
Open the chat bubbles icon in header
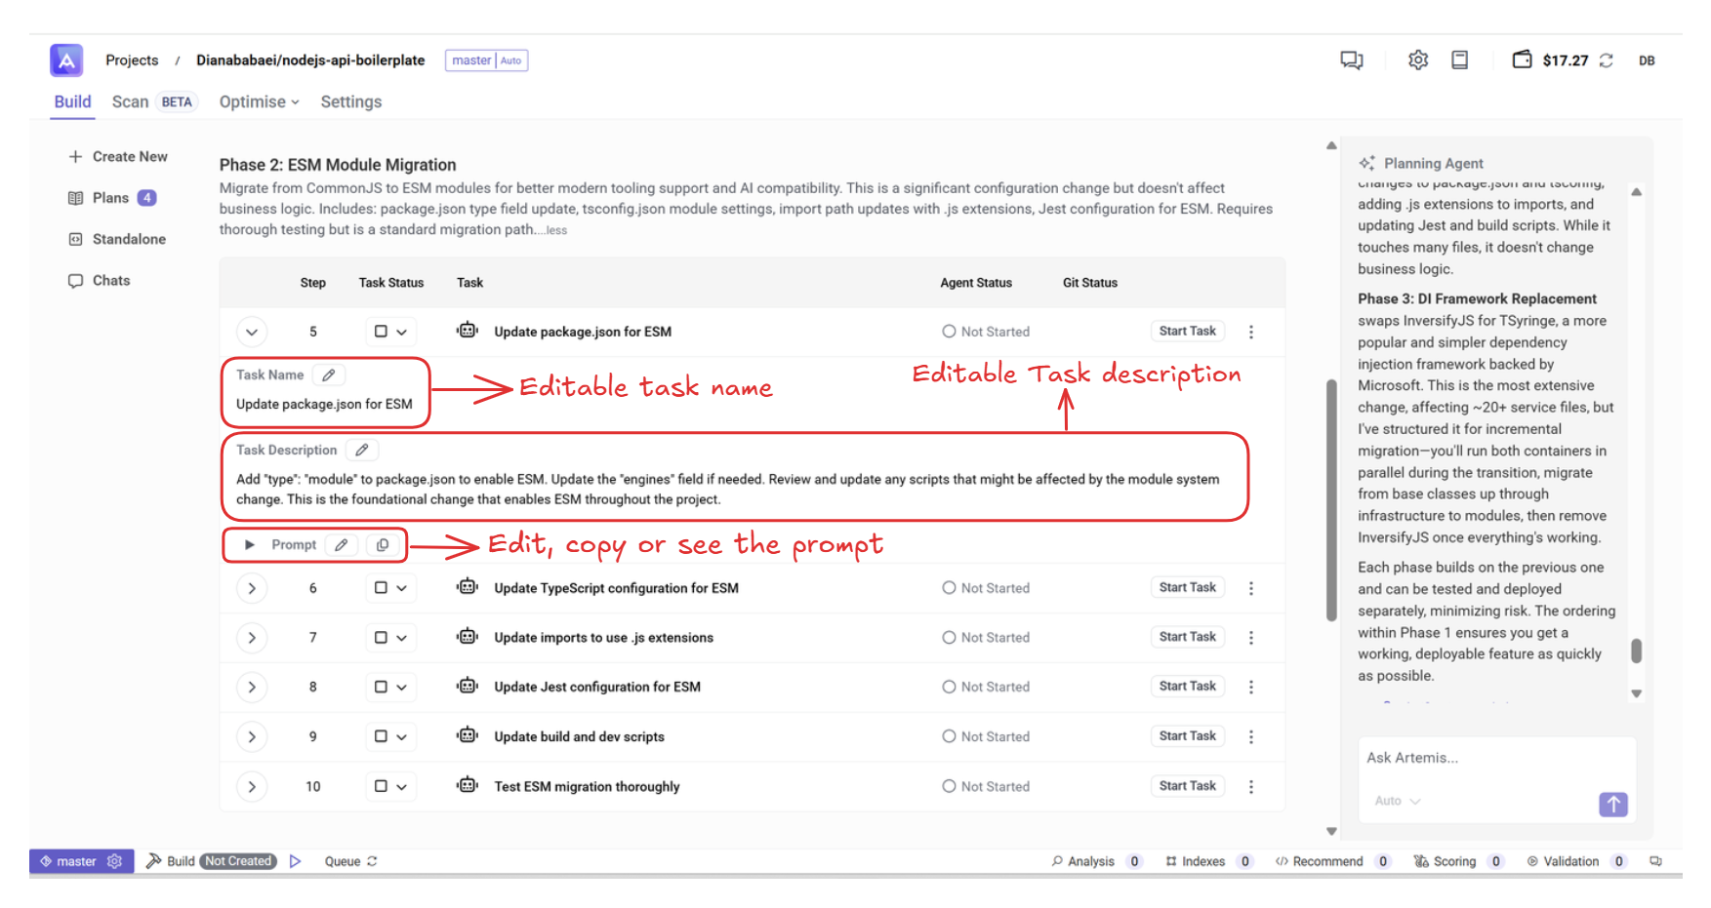click(1351, 60)
